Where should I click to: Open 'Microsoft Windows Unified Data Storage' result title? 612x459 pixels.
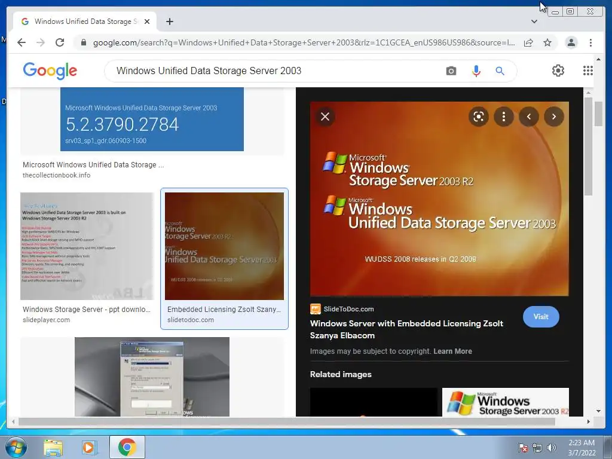93,165
